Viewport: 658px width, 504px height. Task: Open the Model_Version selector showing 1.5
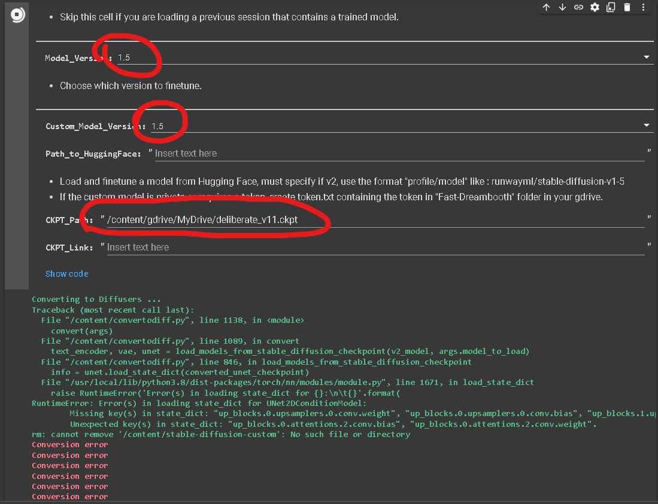coord(124,57)
